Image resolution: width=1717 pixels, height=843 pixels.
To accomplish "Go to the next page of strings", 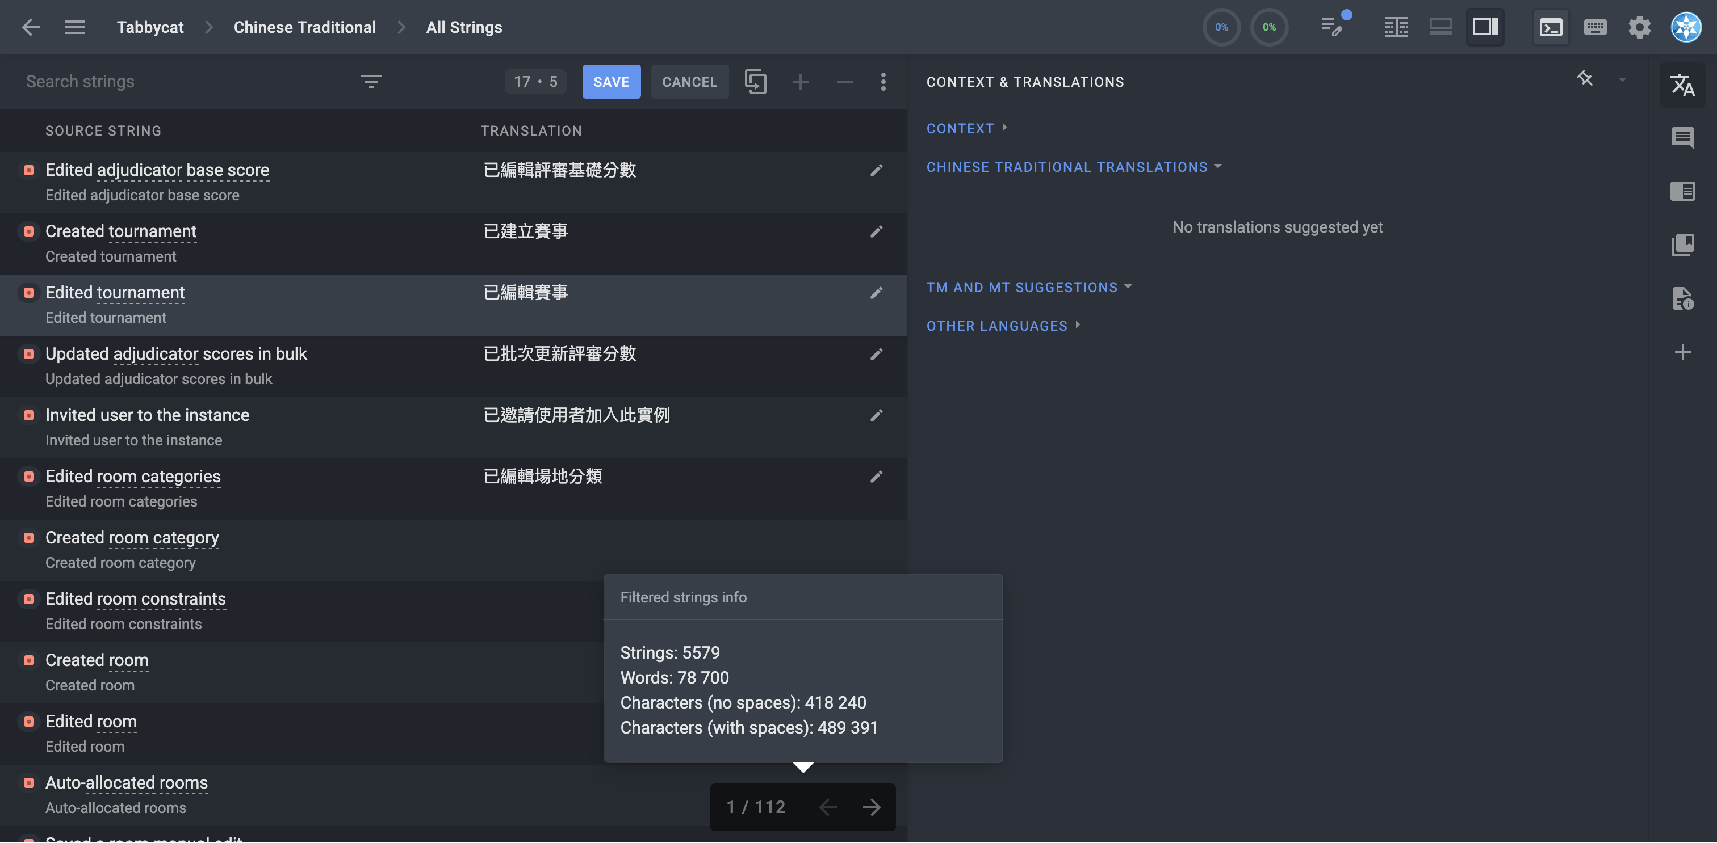I will pos(871,807).
